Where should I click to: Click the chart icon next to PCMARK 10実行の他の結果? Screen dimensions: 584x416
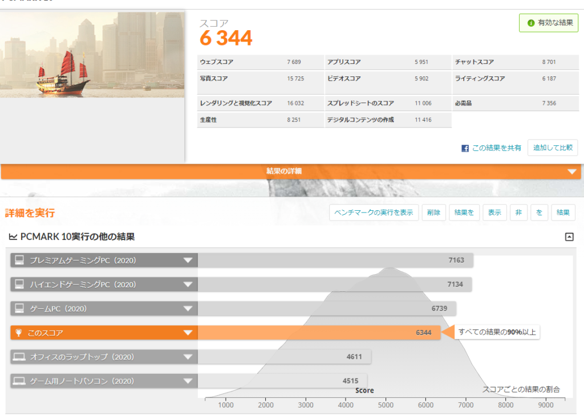13,236
